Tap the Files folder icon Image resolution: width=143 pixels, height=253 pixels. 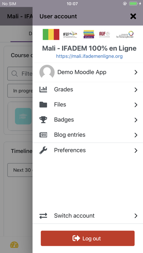point(43,105)
